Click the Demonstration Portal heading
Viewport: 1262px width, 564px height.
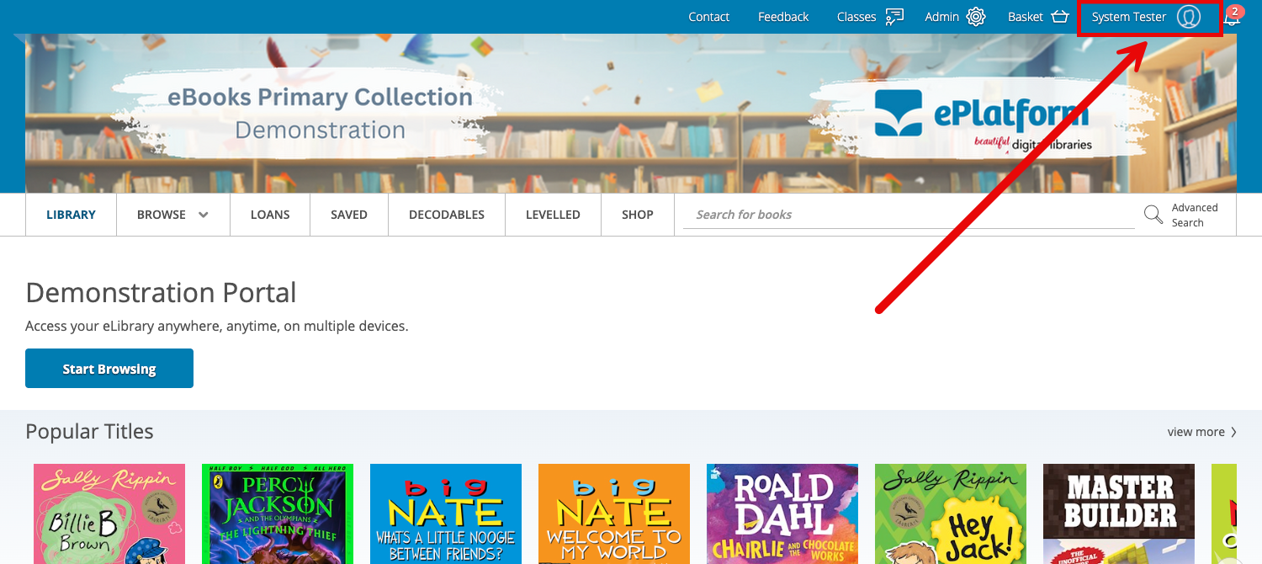(161, 293)
